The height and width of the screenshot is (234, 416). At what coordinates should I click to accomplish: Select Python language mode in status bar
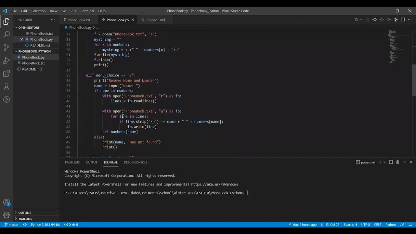pos(391,225)
